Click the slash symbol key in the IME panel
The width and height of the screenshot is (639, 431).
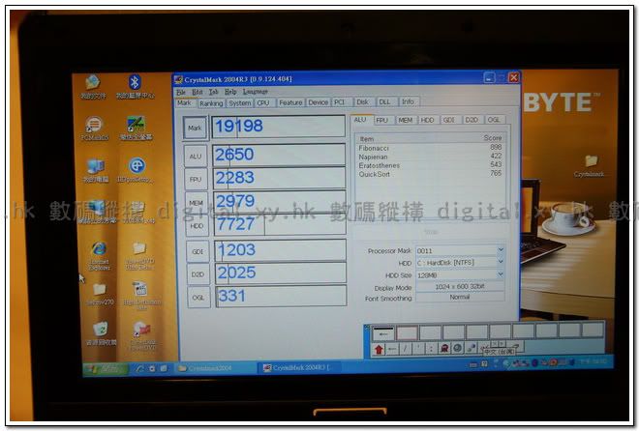coord(406,349)
